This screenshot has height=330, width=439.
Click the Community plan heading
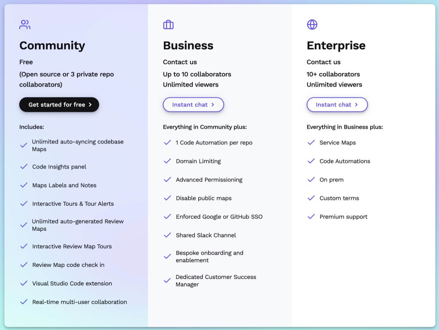[52, 46]
